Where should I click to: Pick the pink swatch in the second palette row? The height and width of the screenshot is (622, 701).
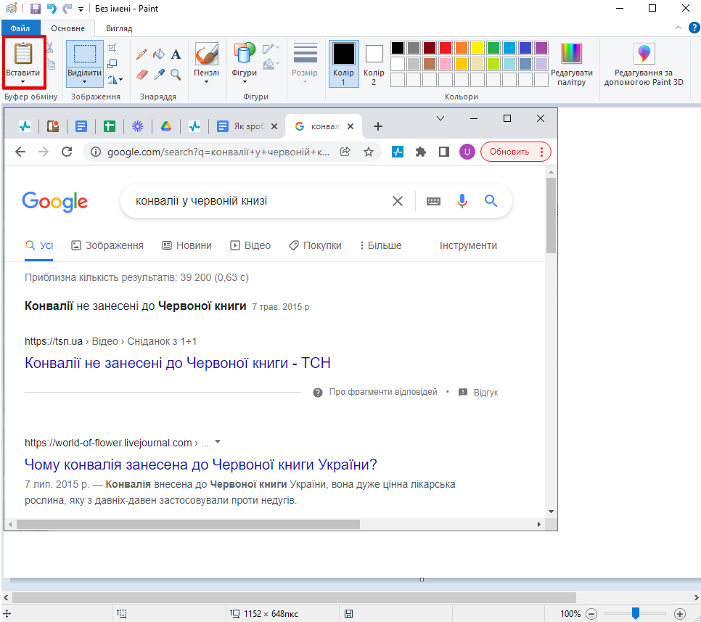pyautogui.click(x=446, y=63)
